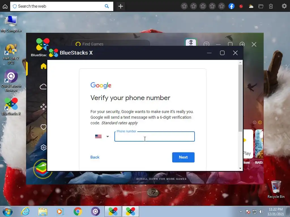Select Home icon in BlueStacks sidebar
The width and height of the screenshot is (290, 217).
(43, 66)
